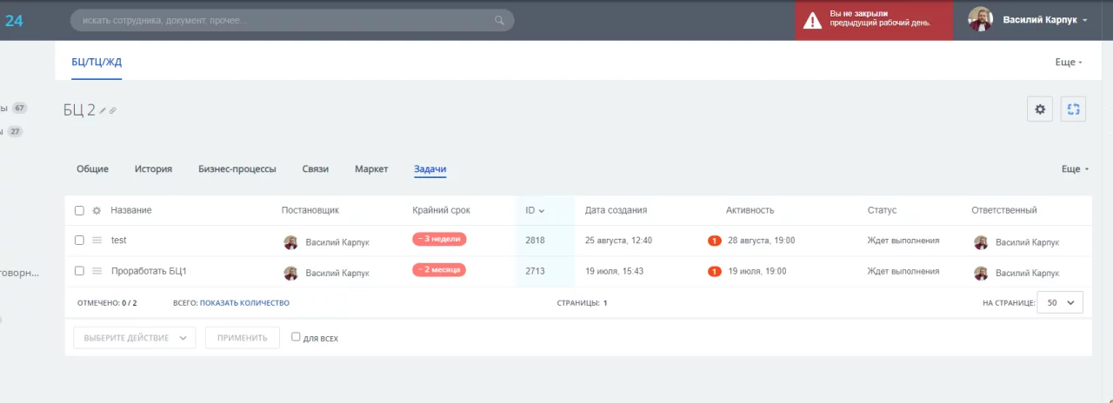
Task: Click the search magnifier icon in search bar
Action: pos(499,20)
